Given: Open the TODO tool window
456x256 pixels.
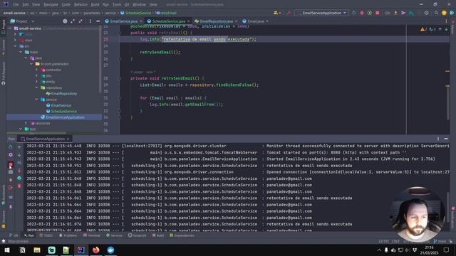Looking at the screenshot, I should point(46,235).
